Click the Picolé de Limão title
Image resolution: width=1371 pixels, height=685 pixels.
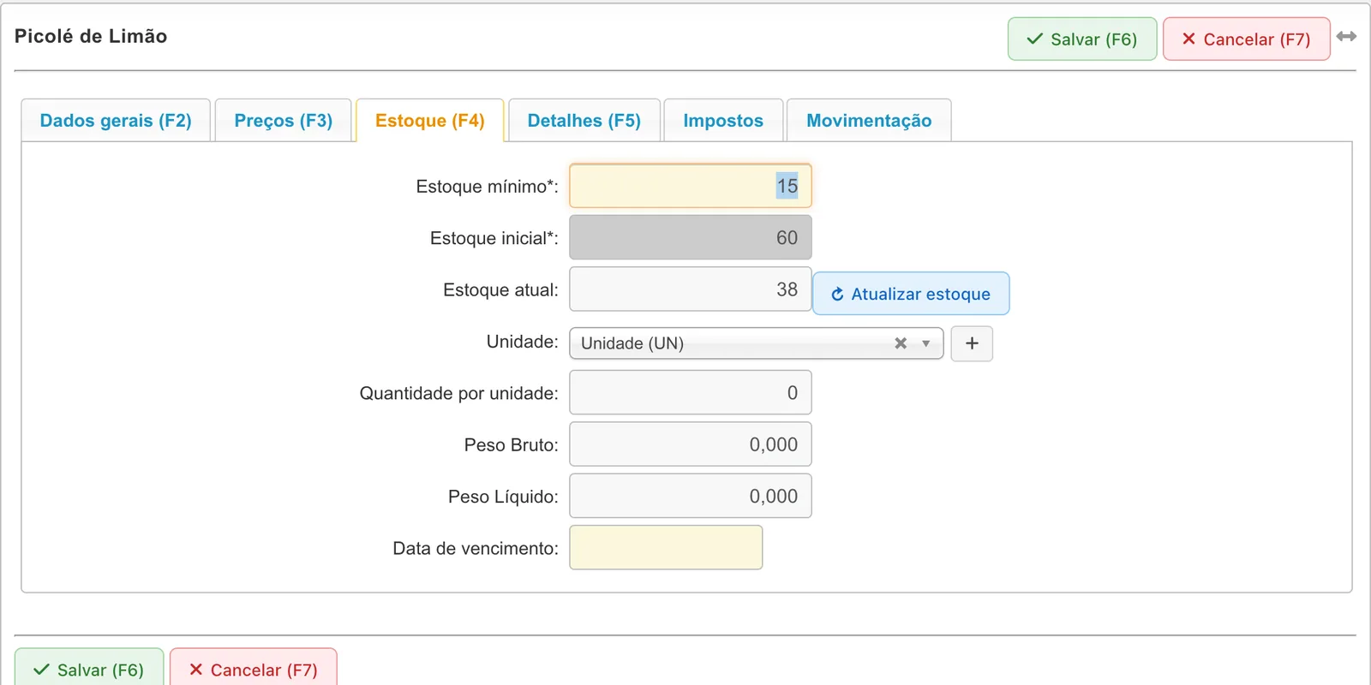pyautogui.click(x=91, y=36)
